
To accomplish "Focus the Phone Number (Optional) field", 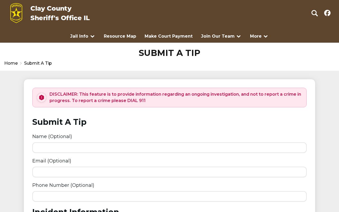I will click(x=169, y=196).
